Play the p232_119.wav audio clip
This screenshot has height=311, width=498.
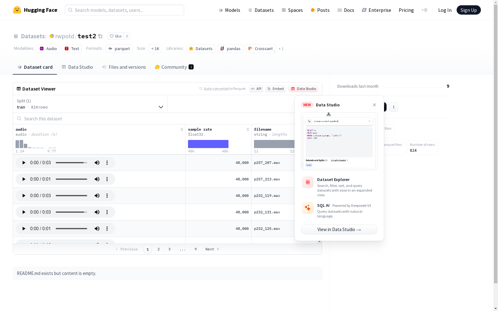pyautogui.click(x=24, y=196)
